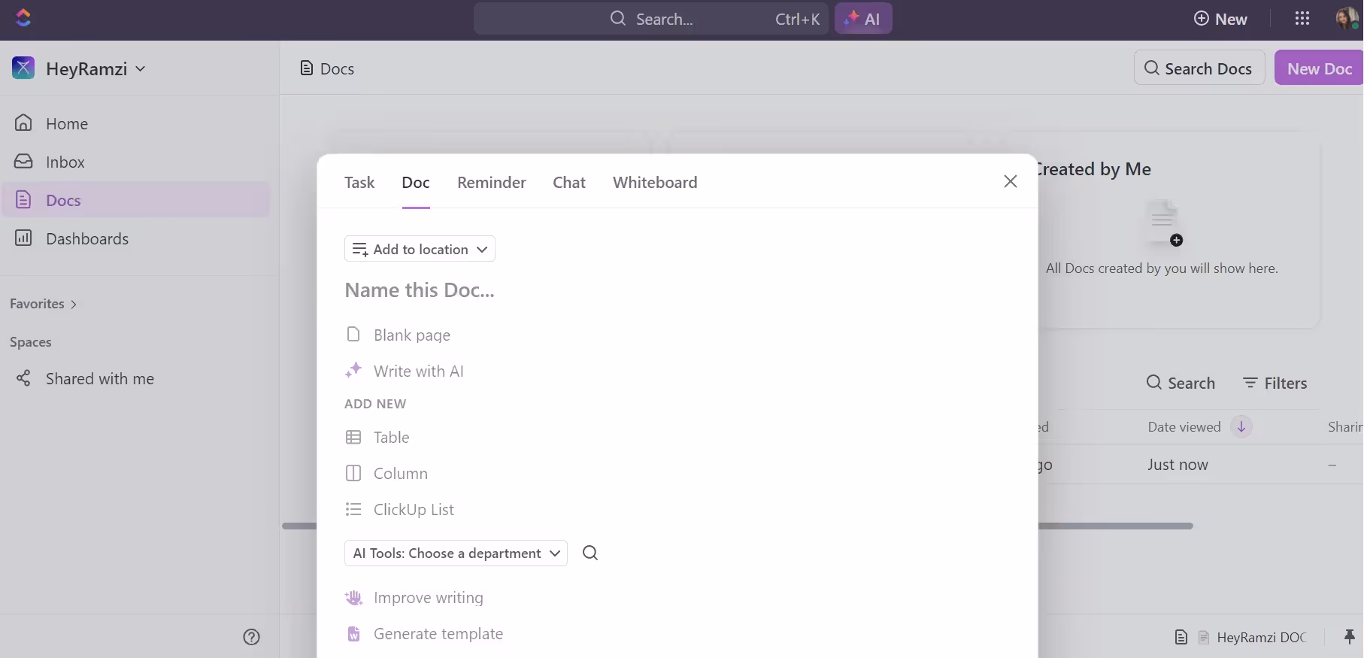The width and height of the screenshot is (1364, 658).
Task: Close the create new dialog
Action: [1010, 182]
